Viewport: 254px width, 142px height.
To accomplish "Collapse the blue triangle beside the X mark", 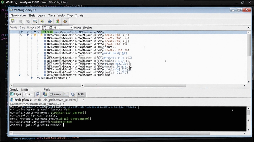I will click(x=28, y=35).
